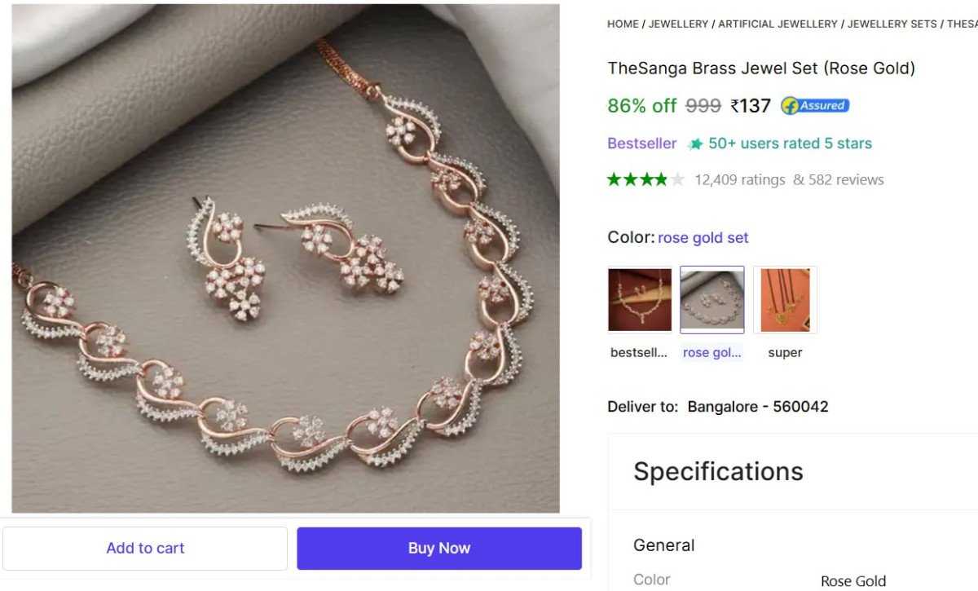
Task: Pick the super color variant thumbnail
Action: 785,300
